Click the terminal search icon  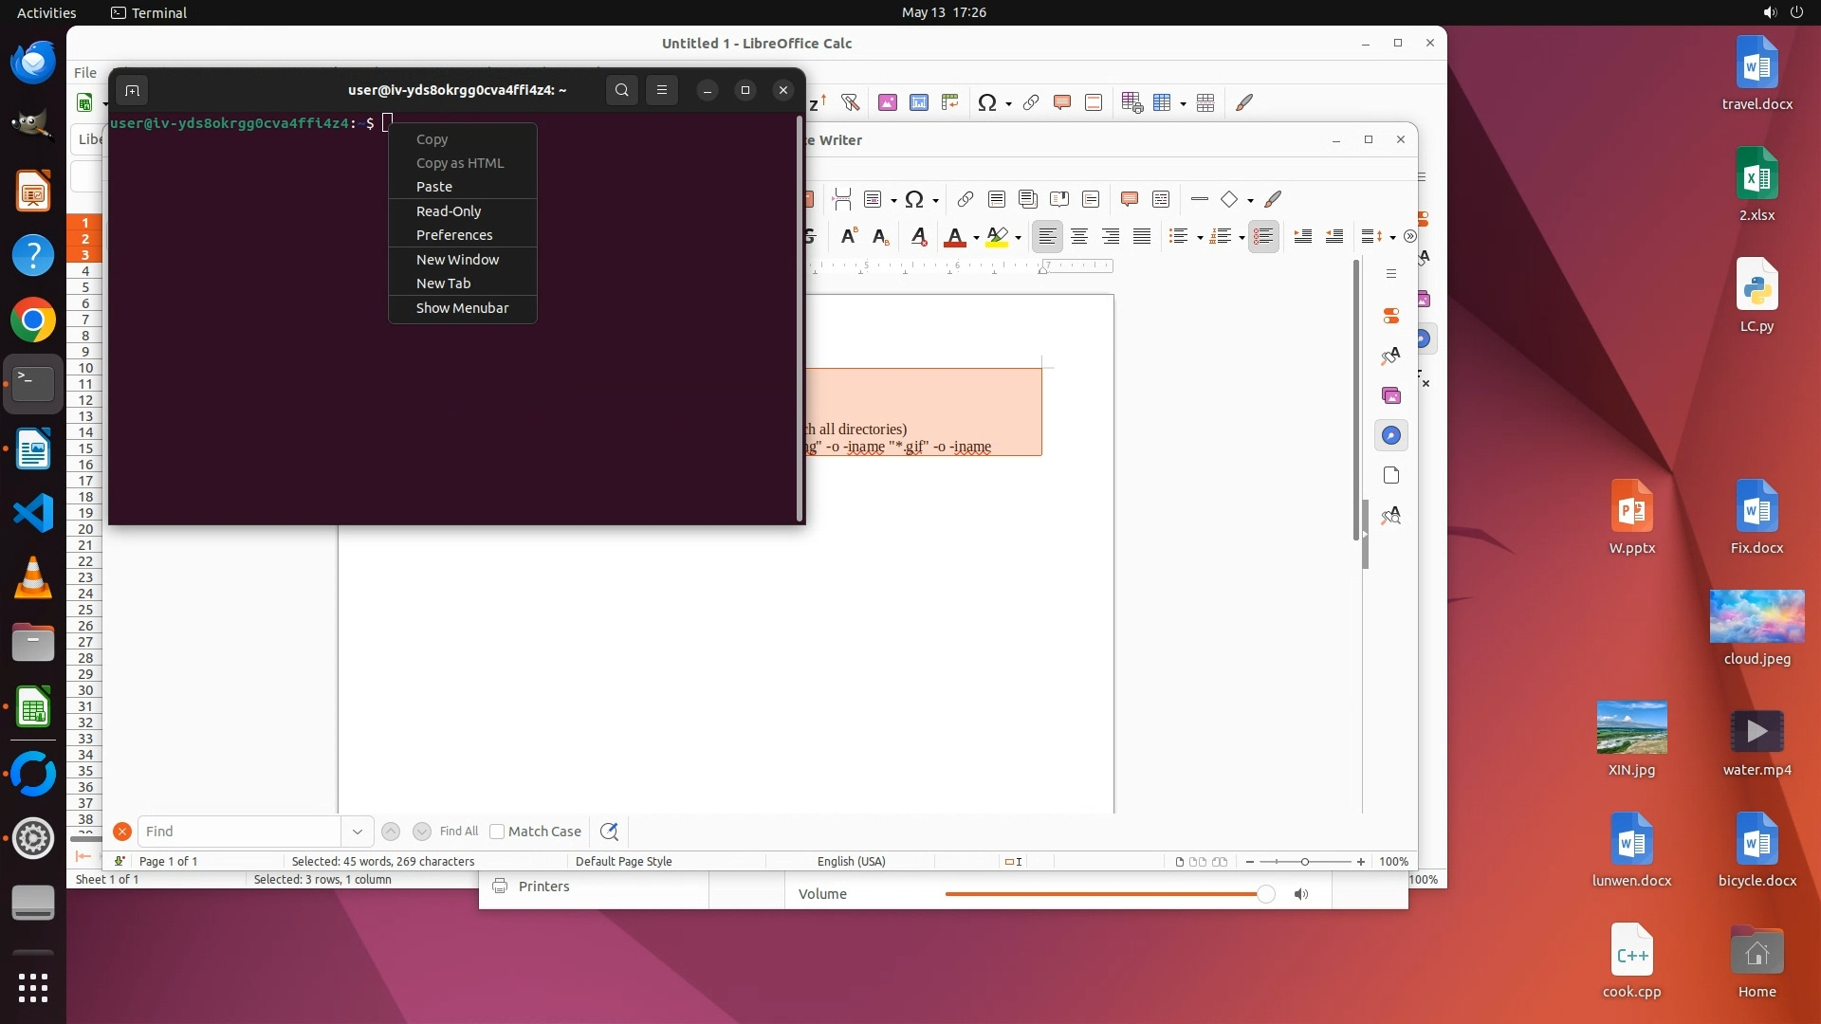[x=621, y=90]
